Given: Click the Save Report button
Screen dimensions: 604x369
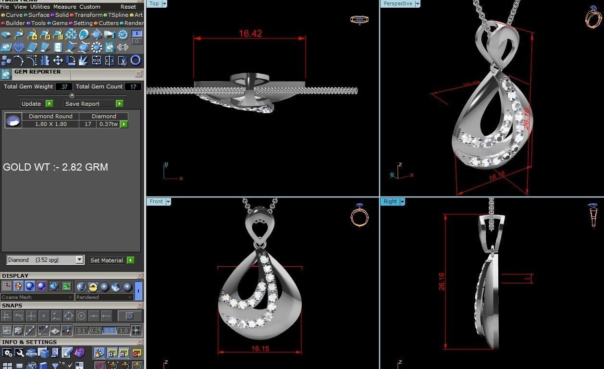Looking at the screenshot, I should [94, 103].
